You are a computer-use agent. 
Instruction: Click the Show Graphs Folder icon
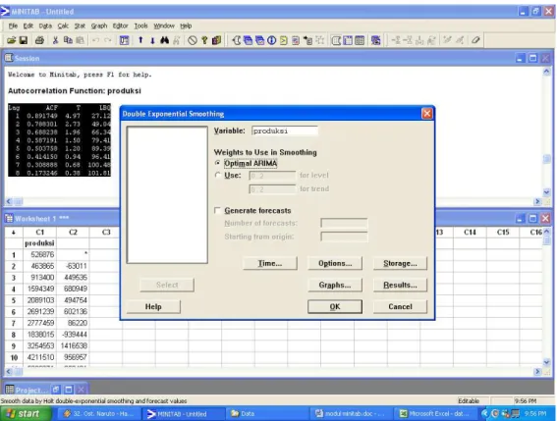click(x=260, y=40)
